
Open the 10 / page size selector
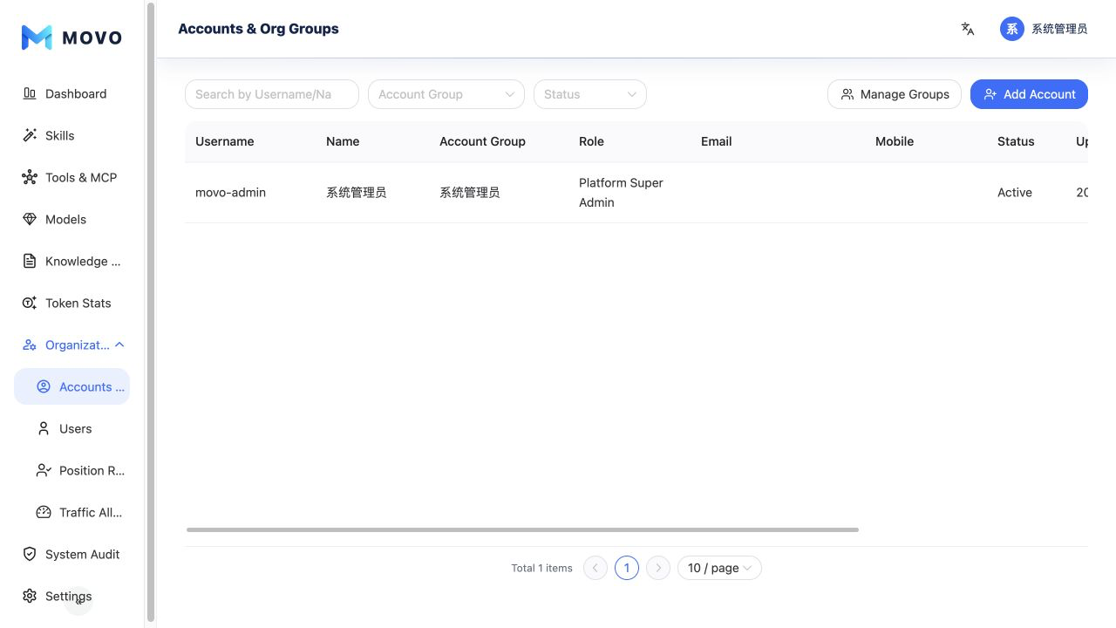click(719, 568)
